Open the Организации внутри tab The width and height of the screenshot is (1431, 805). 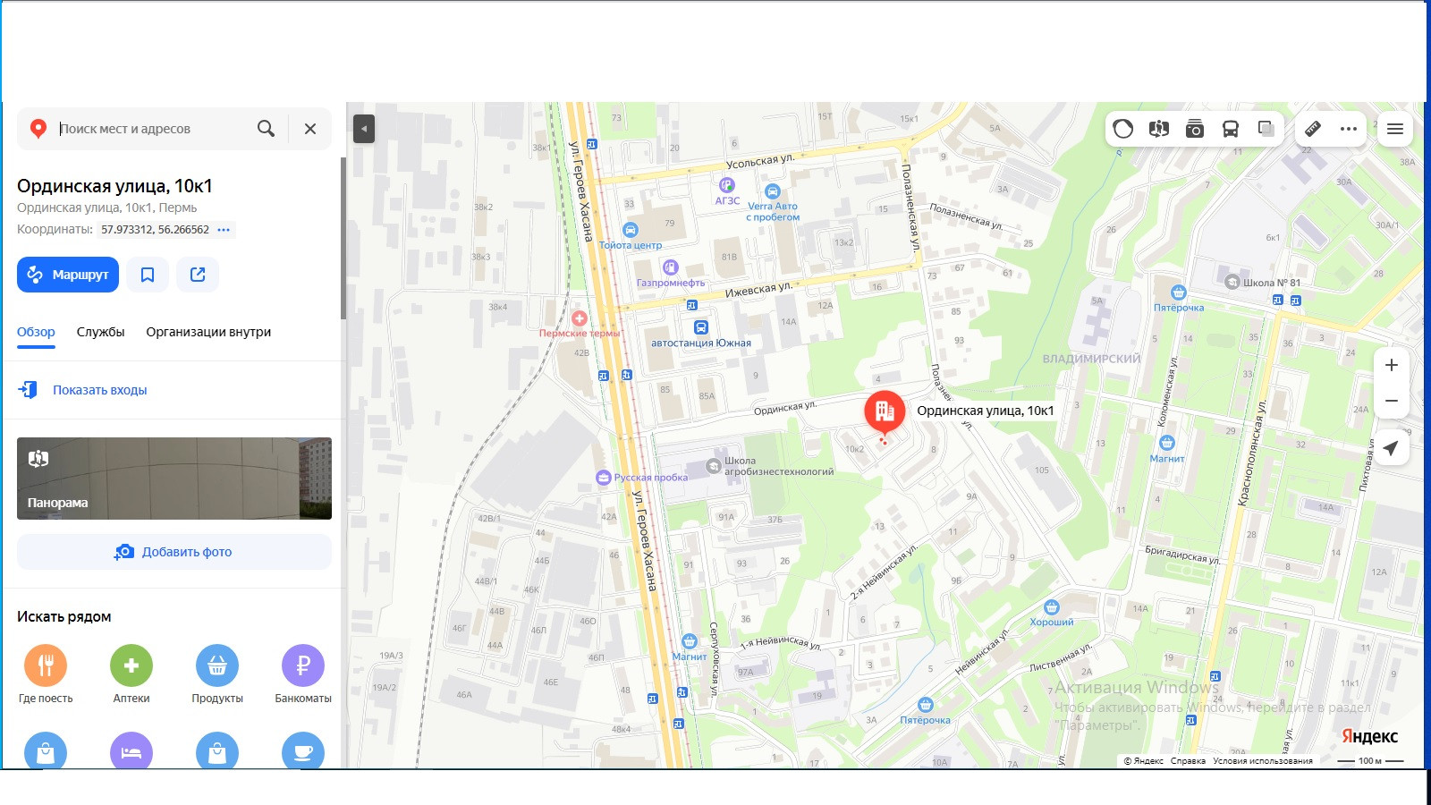208,332
